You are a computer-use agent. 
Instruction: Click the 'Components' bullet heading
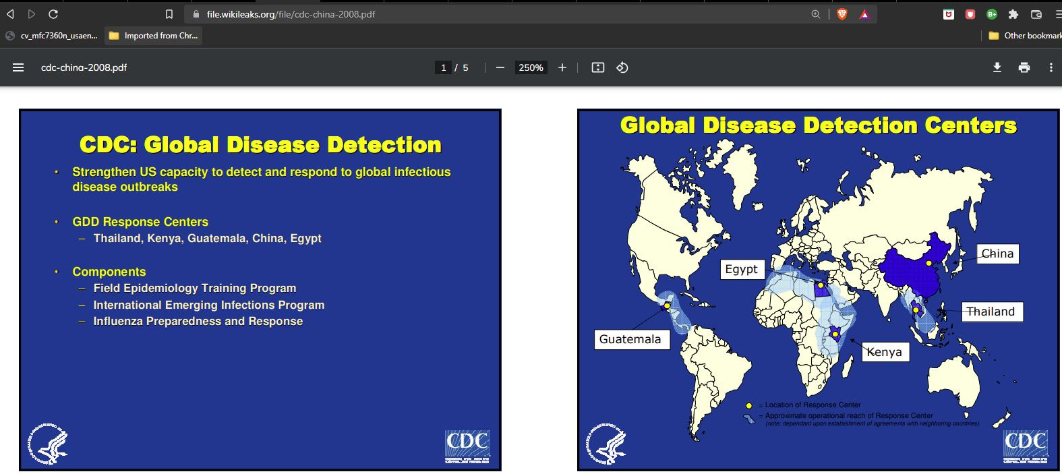(109, 272)
